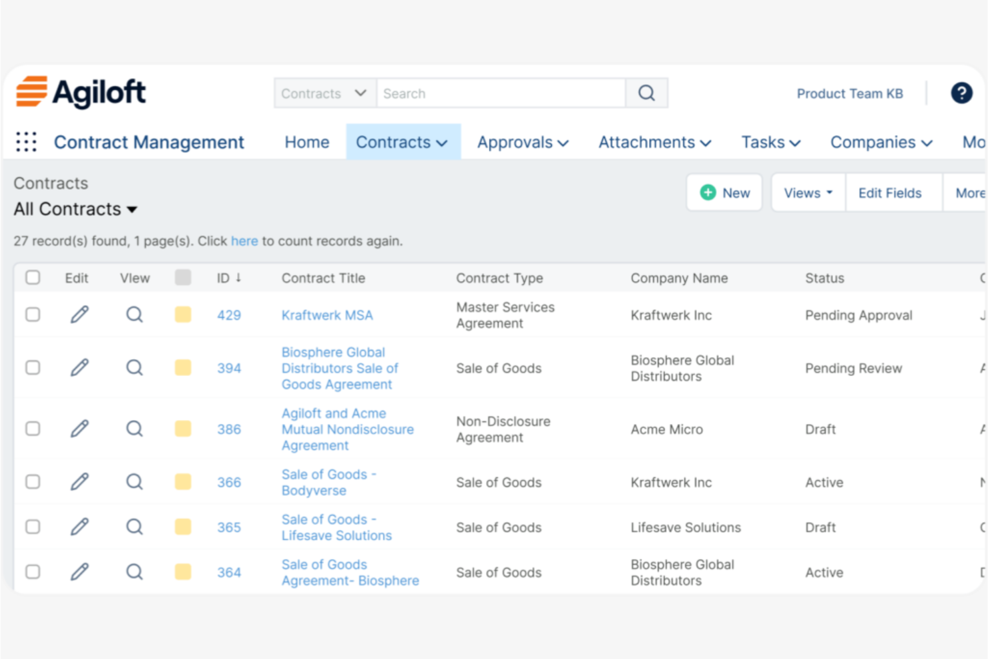Open Agiloft and Acme Mutual Nondisclosure Agreement

(x=347, y=429)
